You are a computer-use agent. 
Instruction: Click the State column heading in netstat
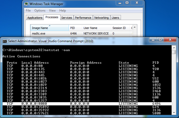click(x=124, y=63)
